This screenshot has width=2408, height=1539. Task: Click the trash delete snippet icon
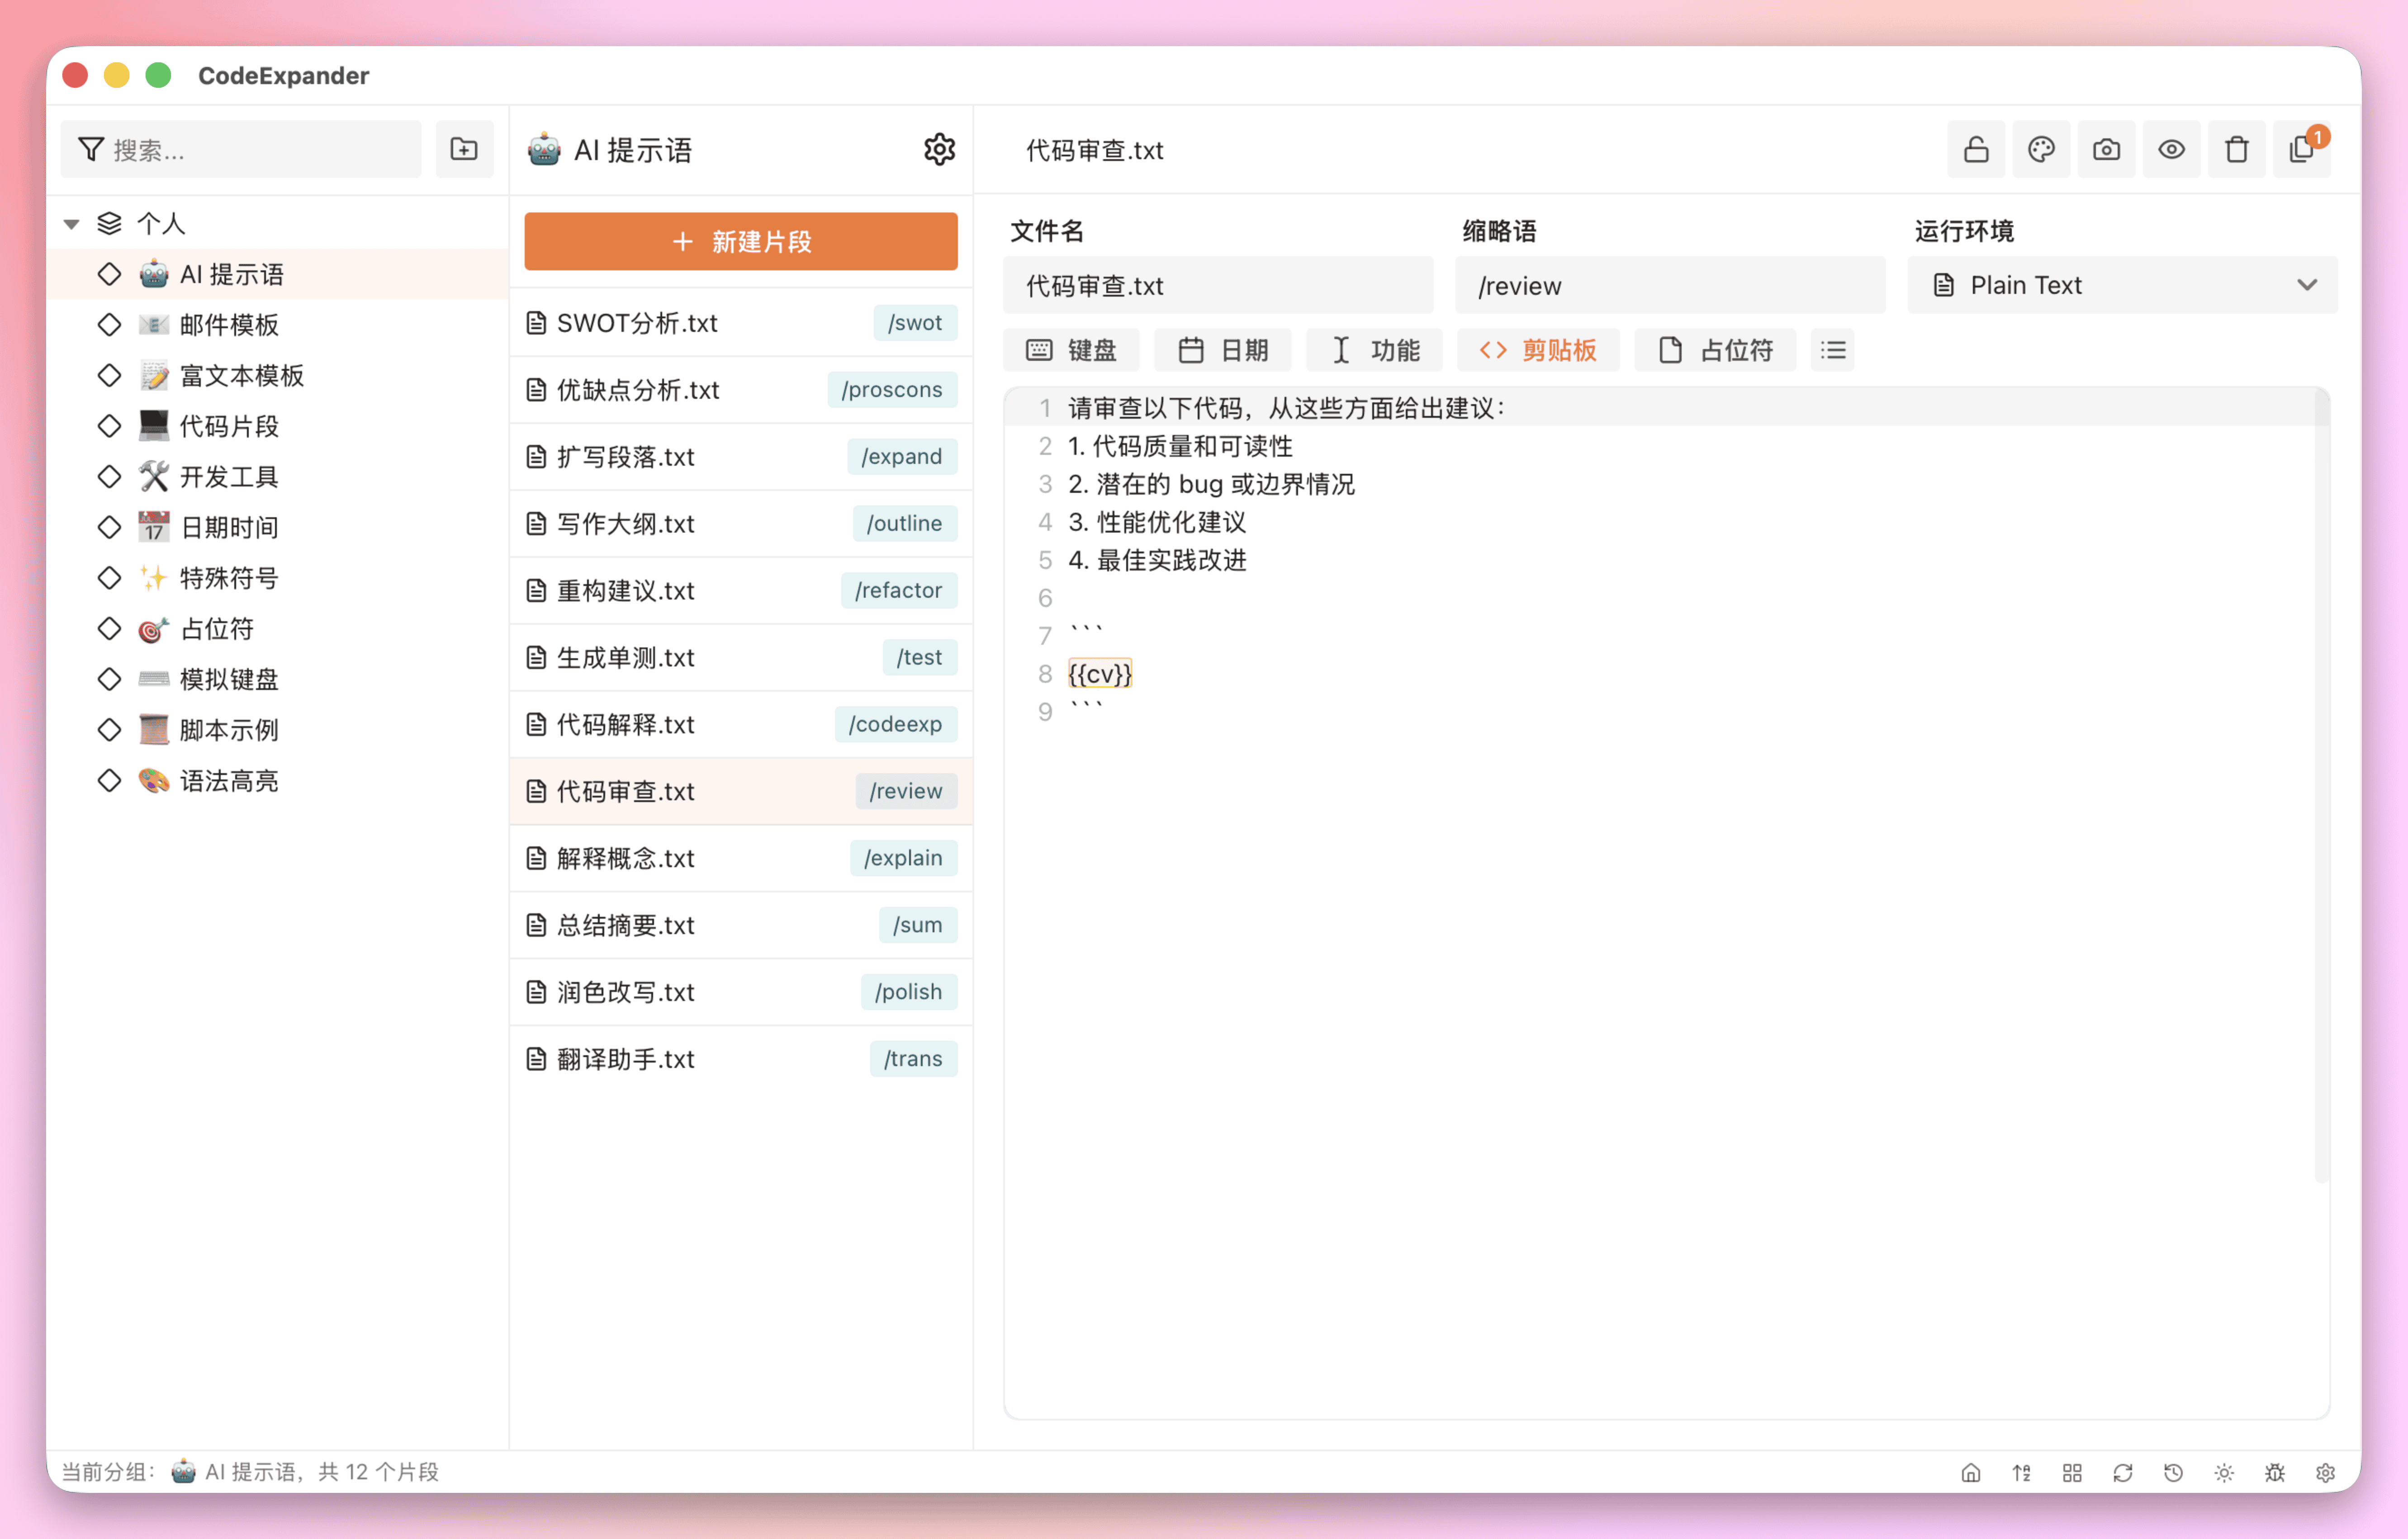coord(2236,150)
